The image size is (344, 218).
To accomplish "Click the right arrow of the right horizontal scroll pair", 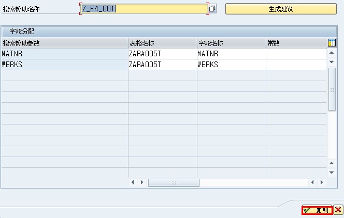I will point(322,182).
